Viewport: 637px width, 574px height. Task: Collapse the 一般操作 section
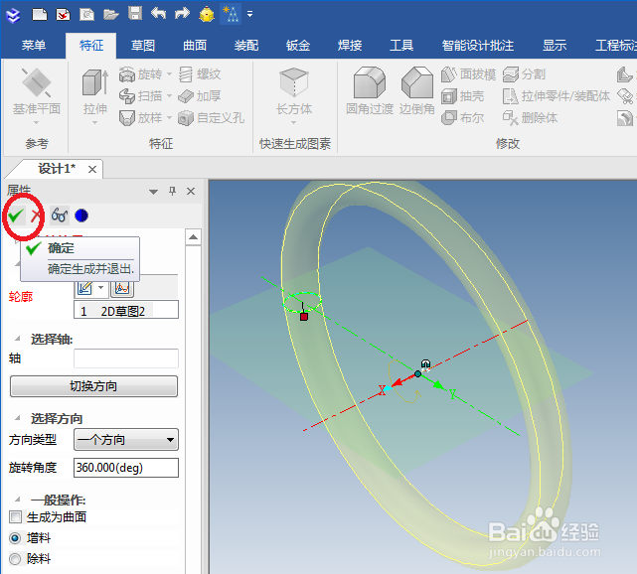18,500
